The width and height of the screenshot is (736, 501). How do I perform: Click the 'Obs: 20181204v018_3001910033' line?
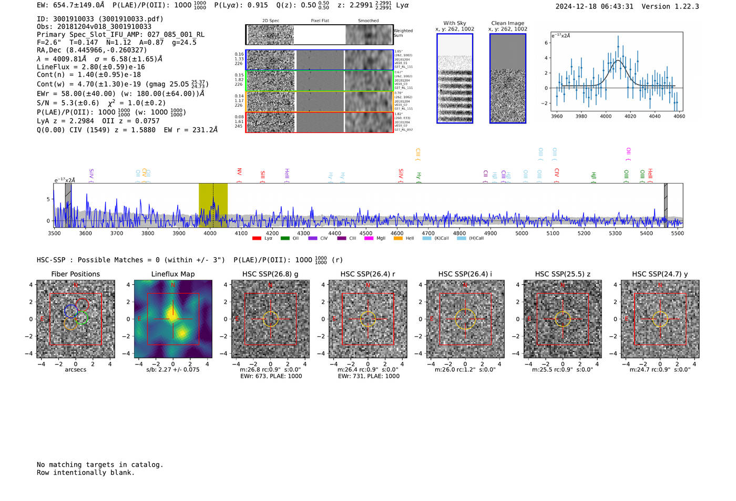94,27
